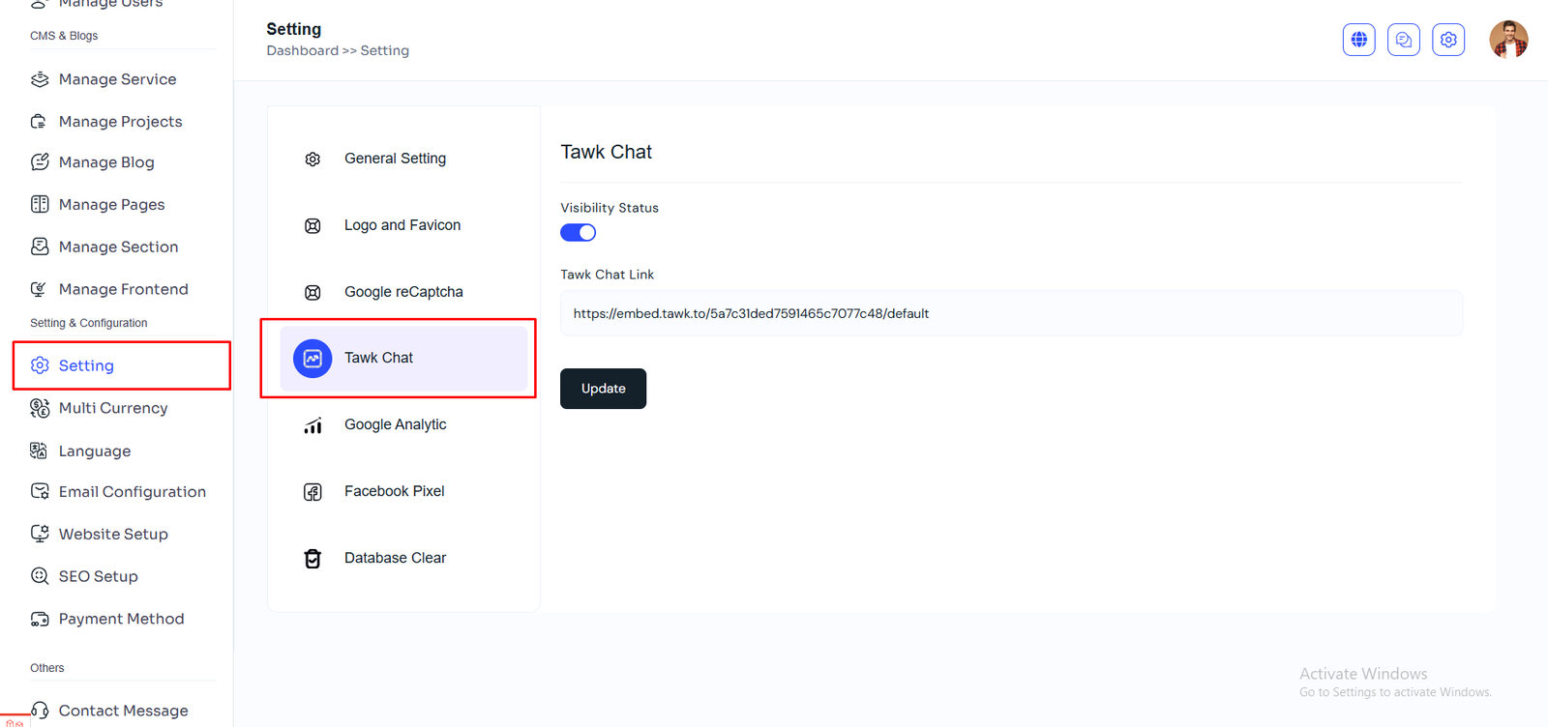Open the user profile avatar
1548x727 pixels.
pos(1507,40)
